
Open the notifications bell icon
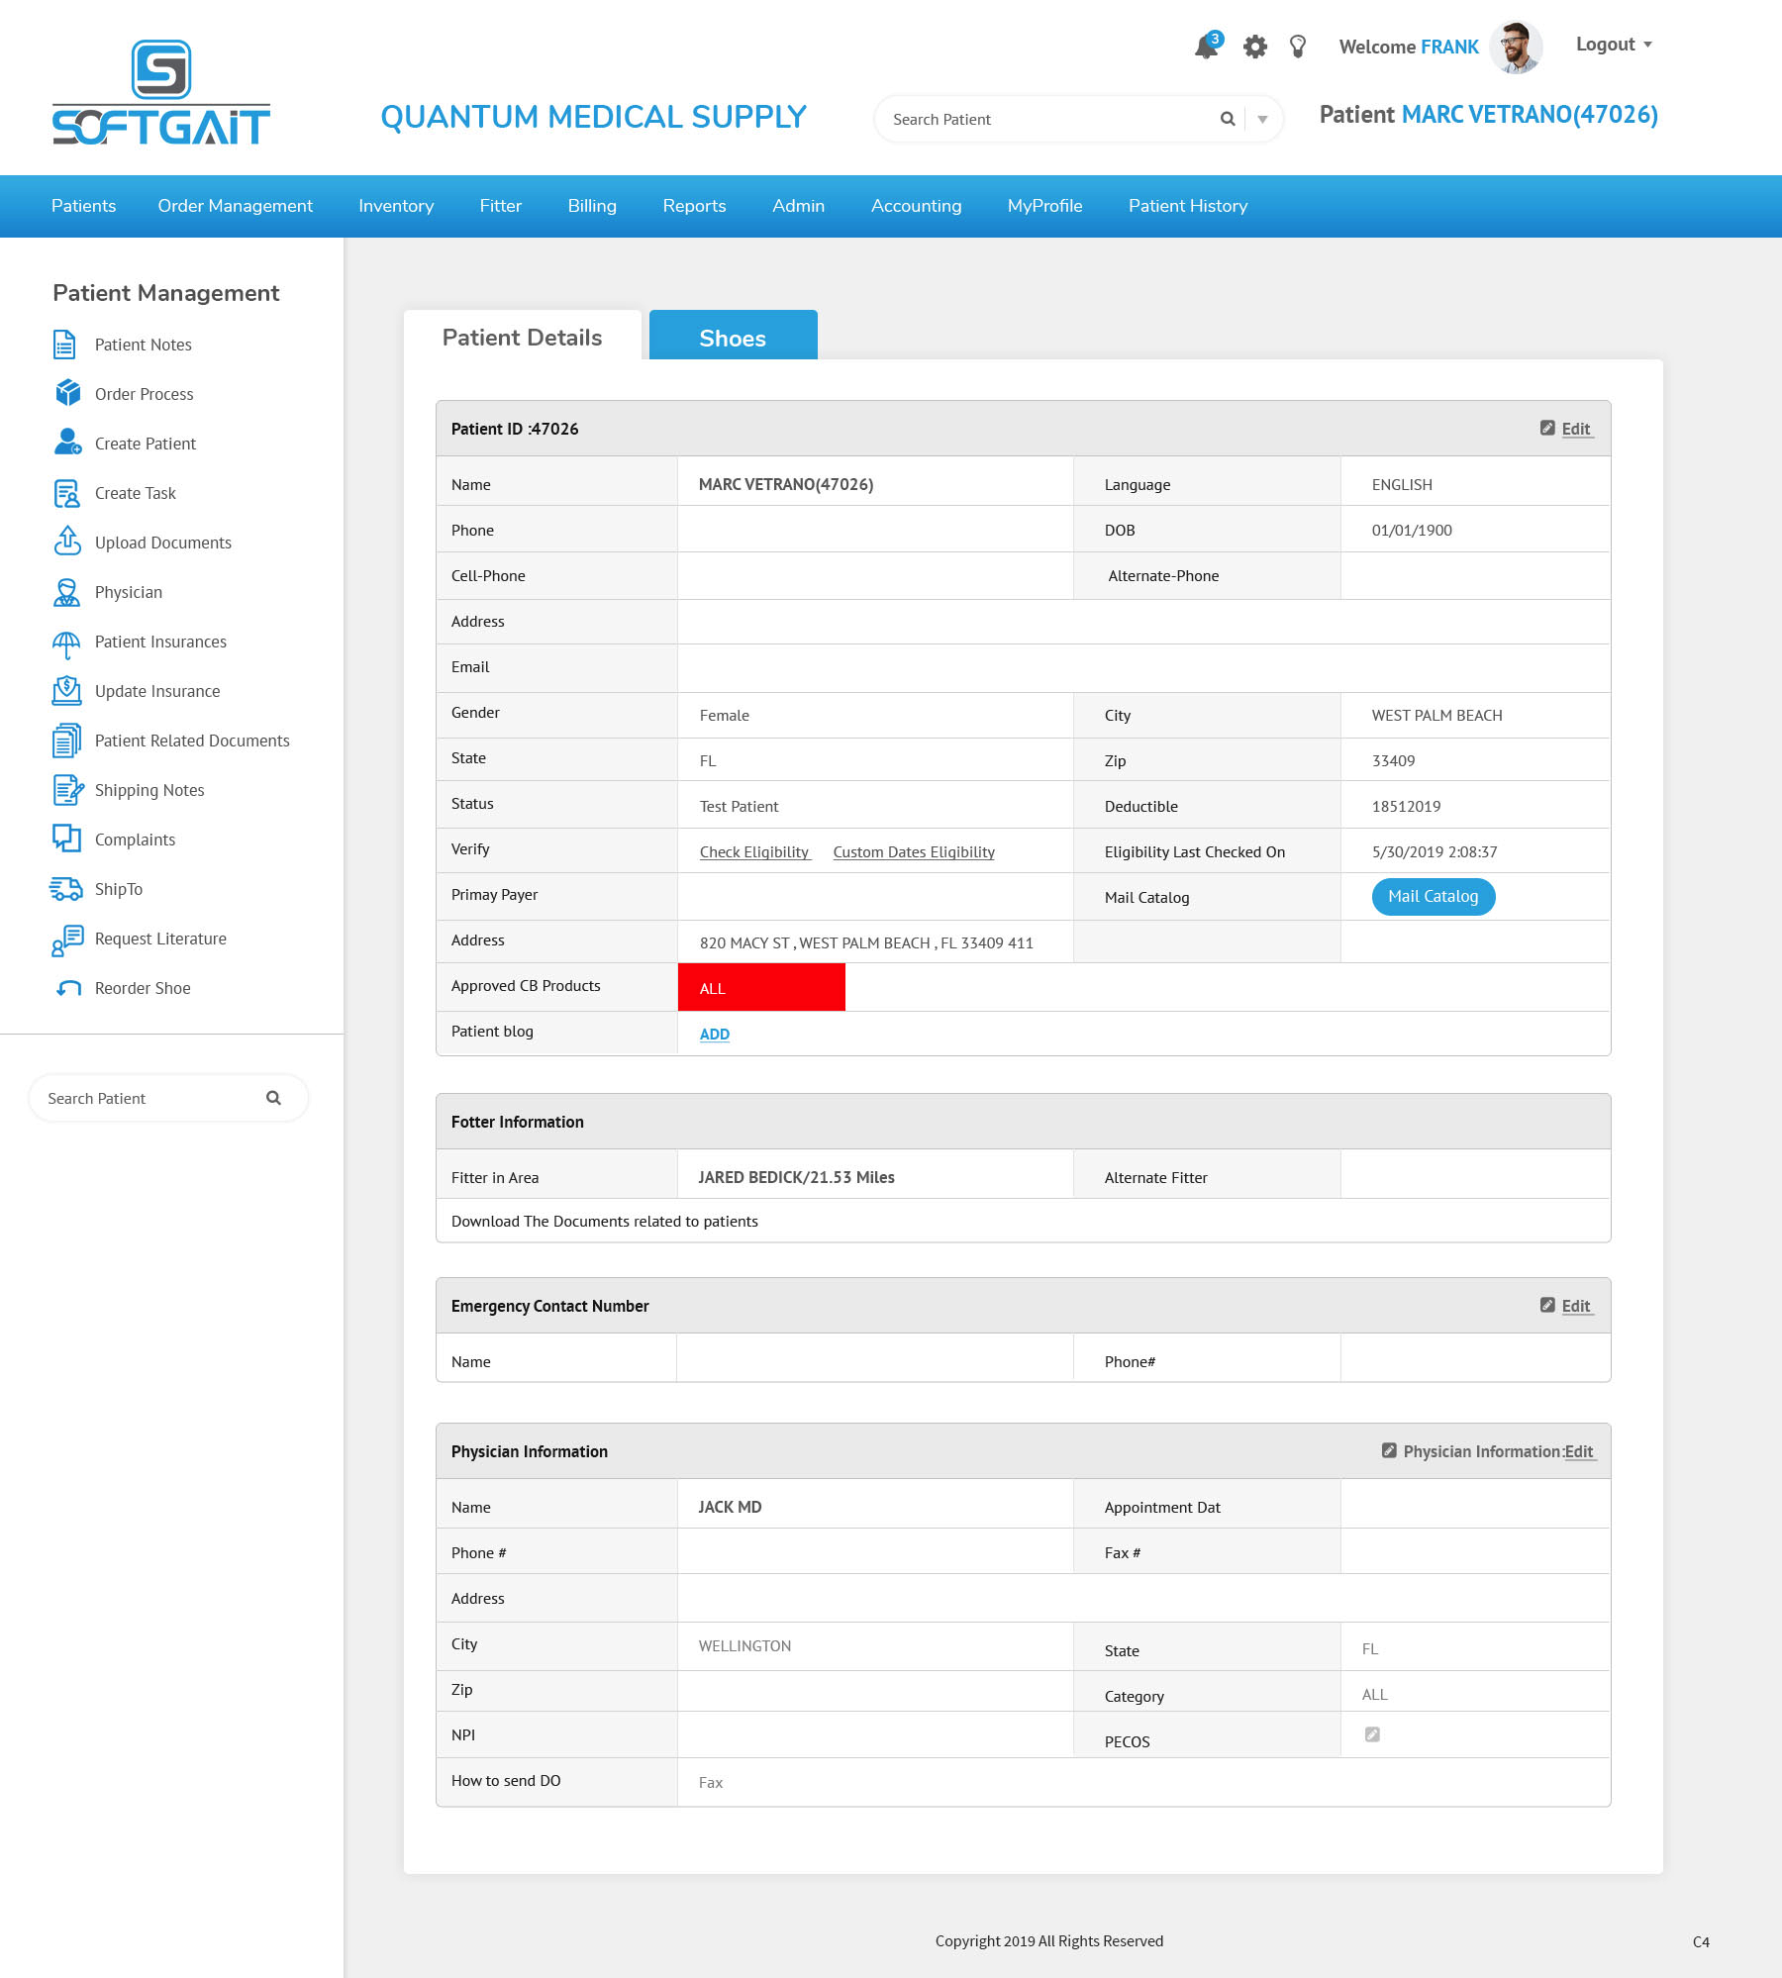point(1207,46)
